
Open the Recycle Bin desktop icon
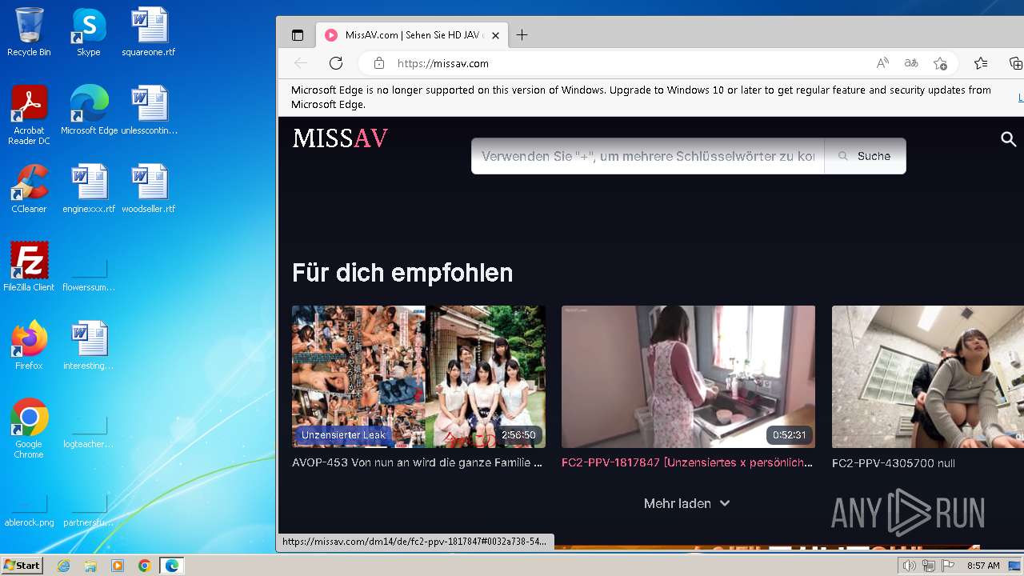[29, 32]
